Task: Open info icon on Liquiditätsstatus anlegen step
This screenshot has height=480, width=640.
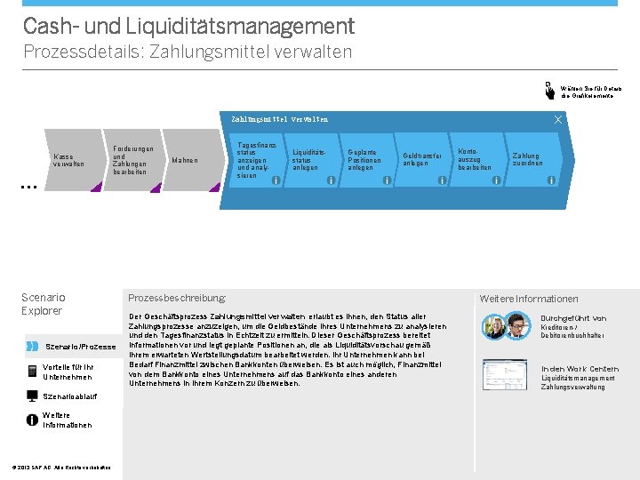Action: [x=331, y=180]
